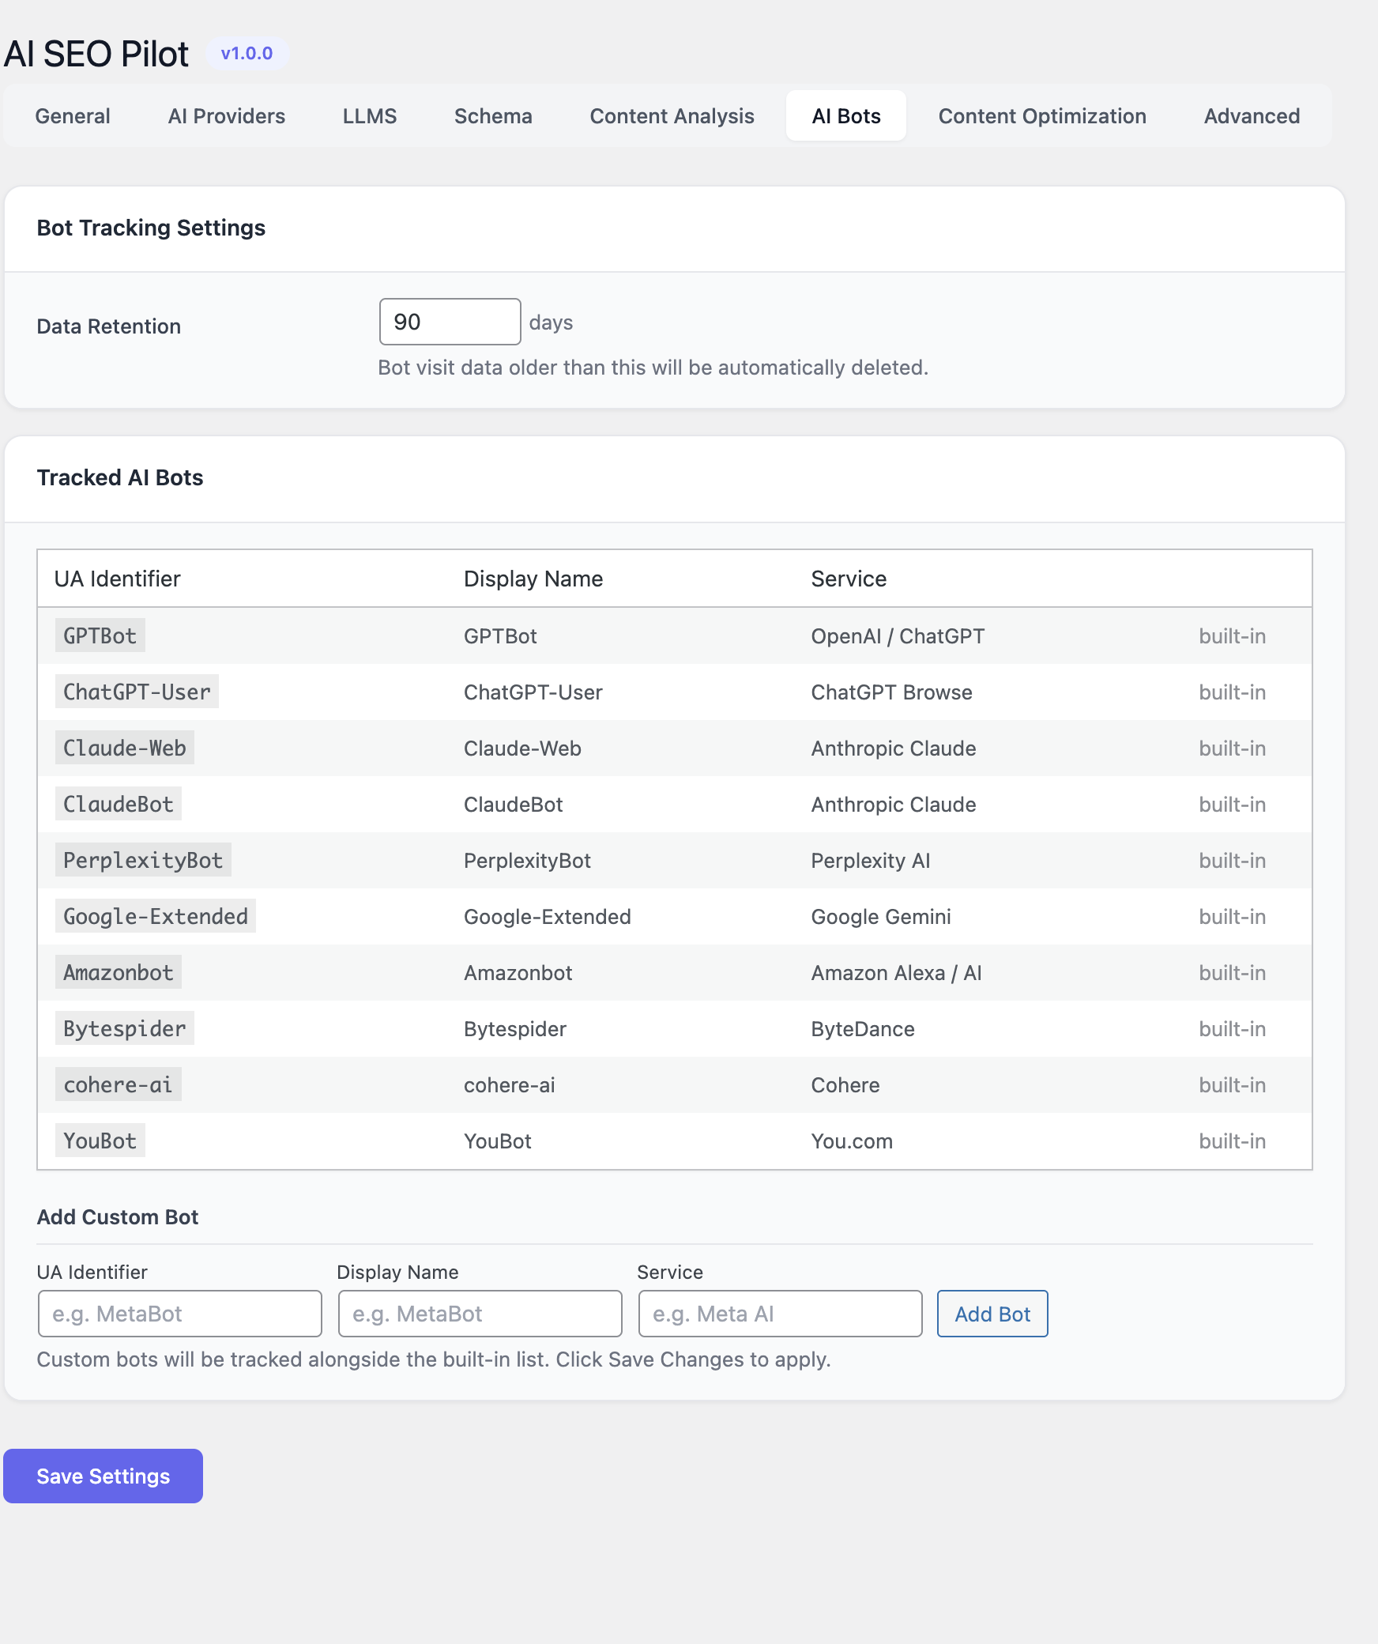Select the GPTBot UA identifier code

click(100, 635)
